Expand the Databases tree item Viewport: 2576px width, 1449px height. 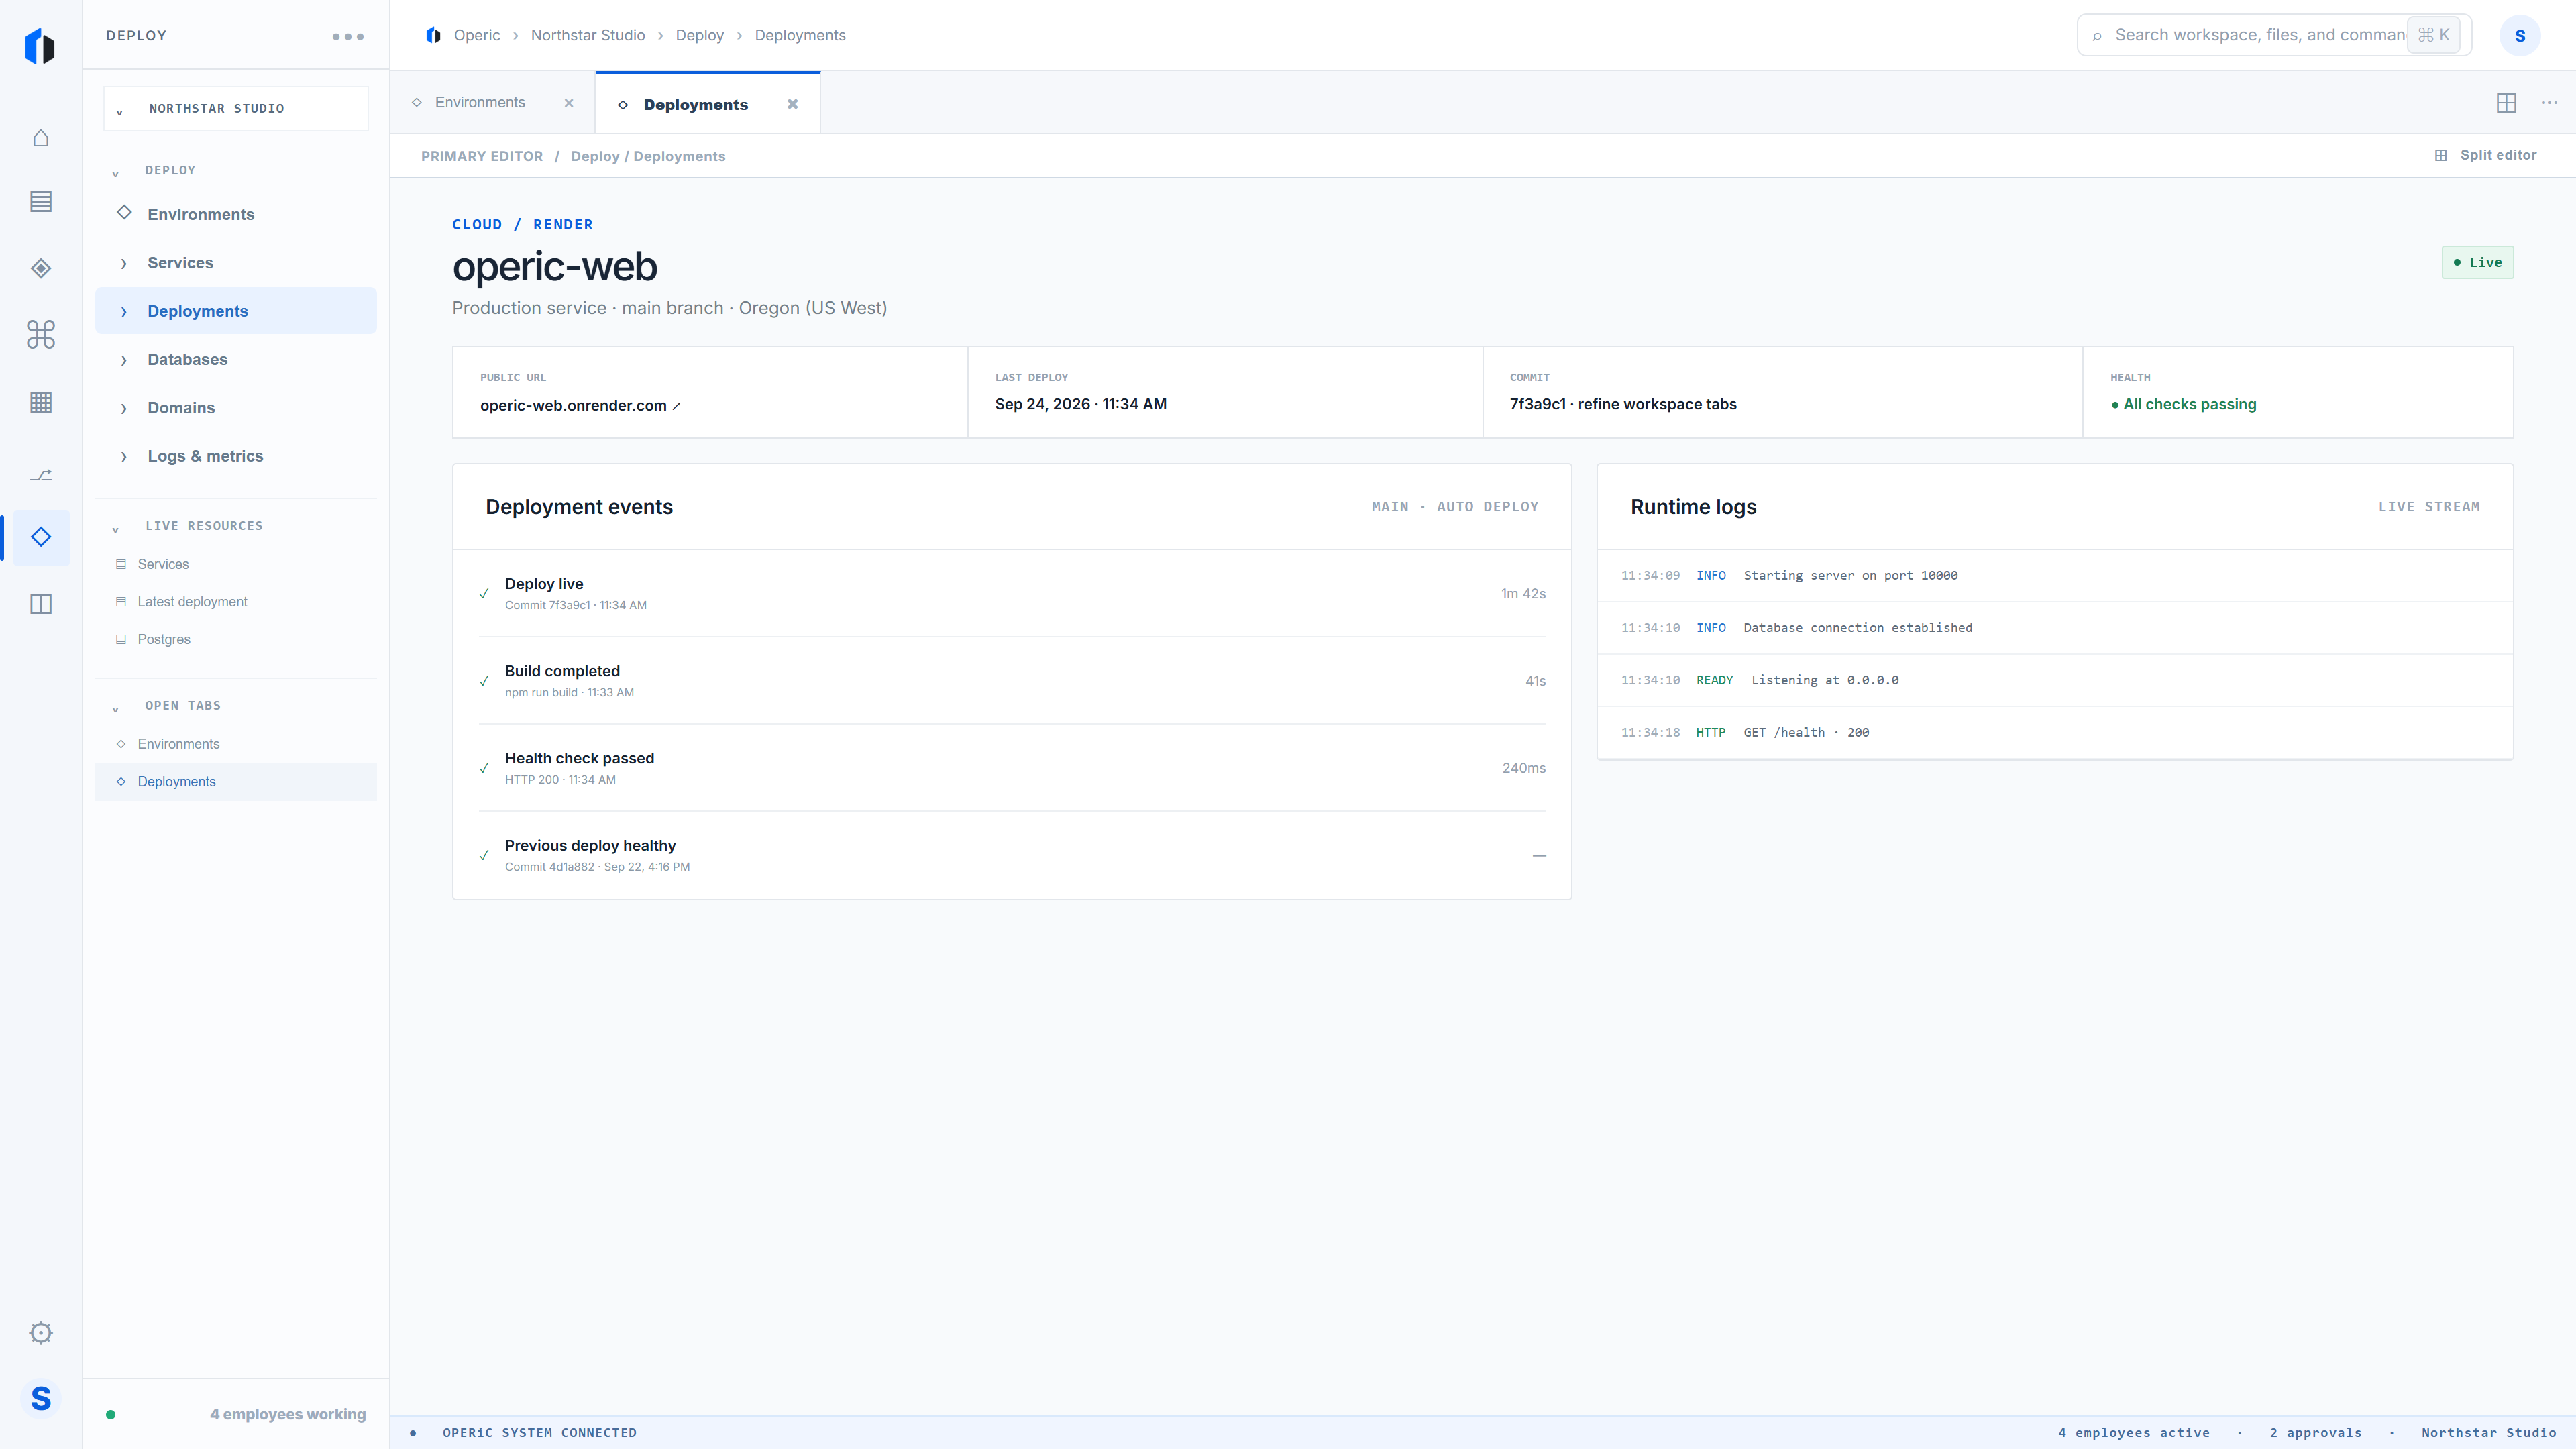pyautogui.click(x=124, y=360)
